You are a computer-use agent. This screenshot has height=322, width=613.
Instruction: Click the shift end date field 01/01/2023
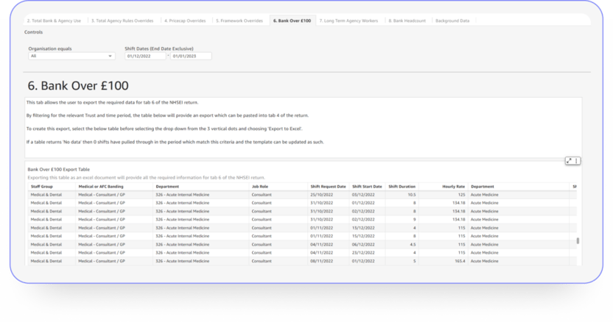tap(191, 56)
